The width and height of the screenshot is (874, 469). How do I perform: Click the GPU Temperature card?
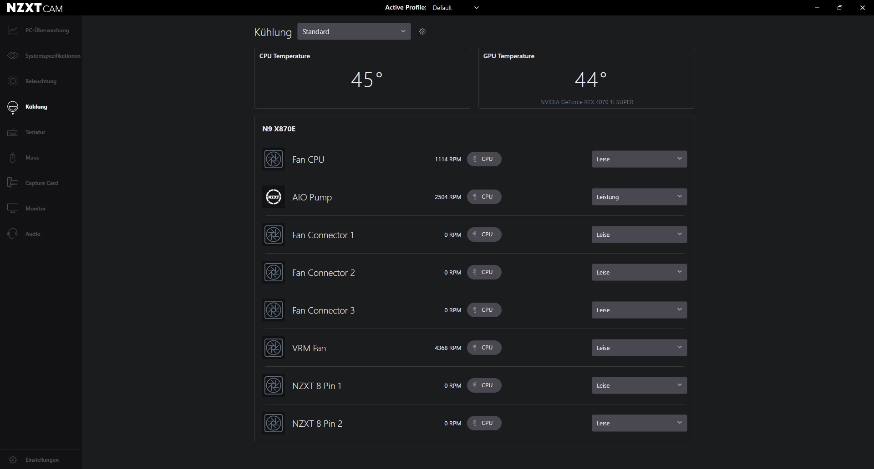point(586,78)
